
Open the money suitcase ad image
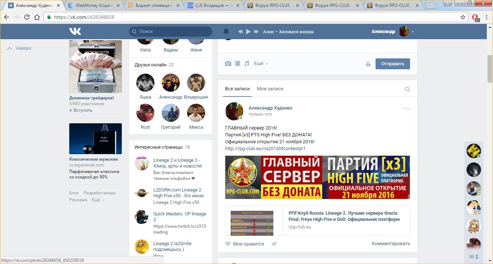click(95, 66)
